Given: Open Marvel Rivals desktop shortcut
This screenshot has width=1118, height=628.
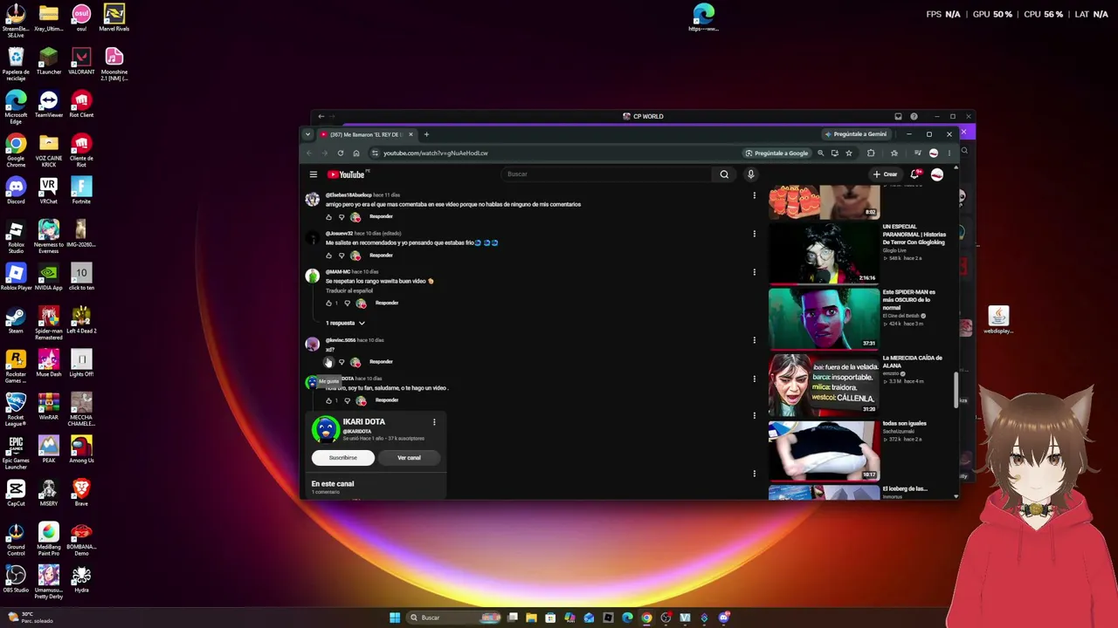Looking at the screenshot, I should (114, 17).
